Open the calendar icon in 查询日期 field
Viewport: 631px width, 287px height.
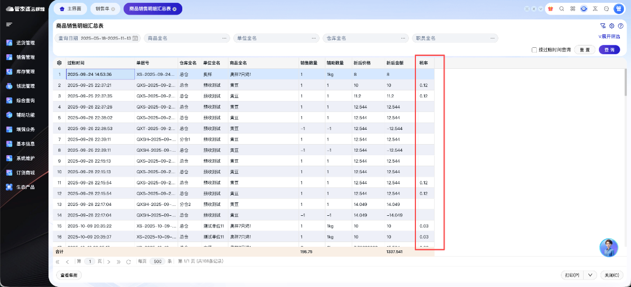click(x=136, y=38)
